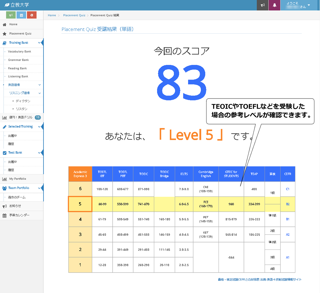Viewport: 320px width, 293px height.
Task: Open Reading Bank in sidebar
Action: pyautogui.click(x=17, y=68)
